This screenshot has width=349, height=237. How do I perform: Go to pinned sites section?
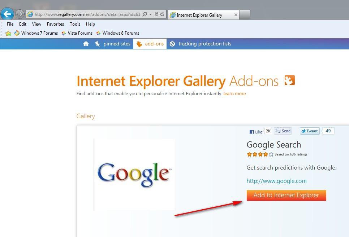113,44
